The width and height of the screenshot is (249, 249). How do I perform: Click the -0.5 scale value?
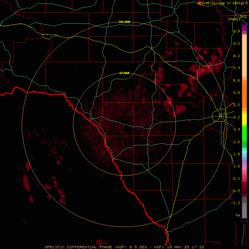coord(235,191)
